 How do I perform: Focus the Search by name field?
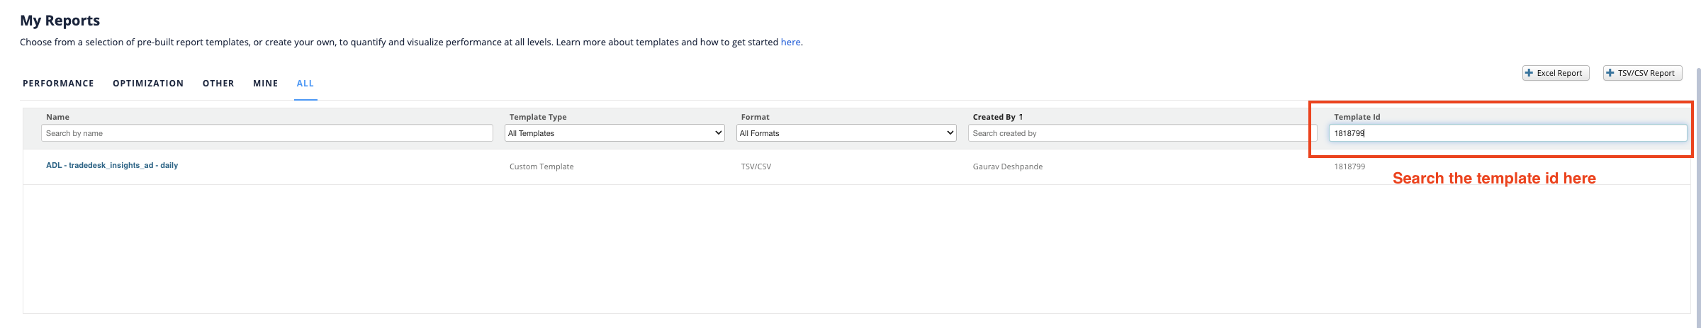click(x=266, y=133)
